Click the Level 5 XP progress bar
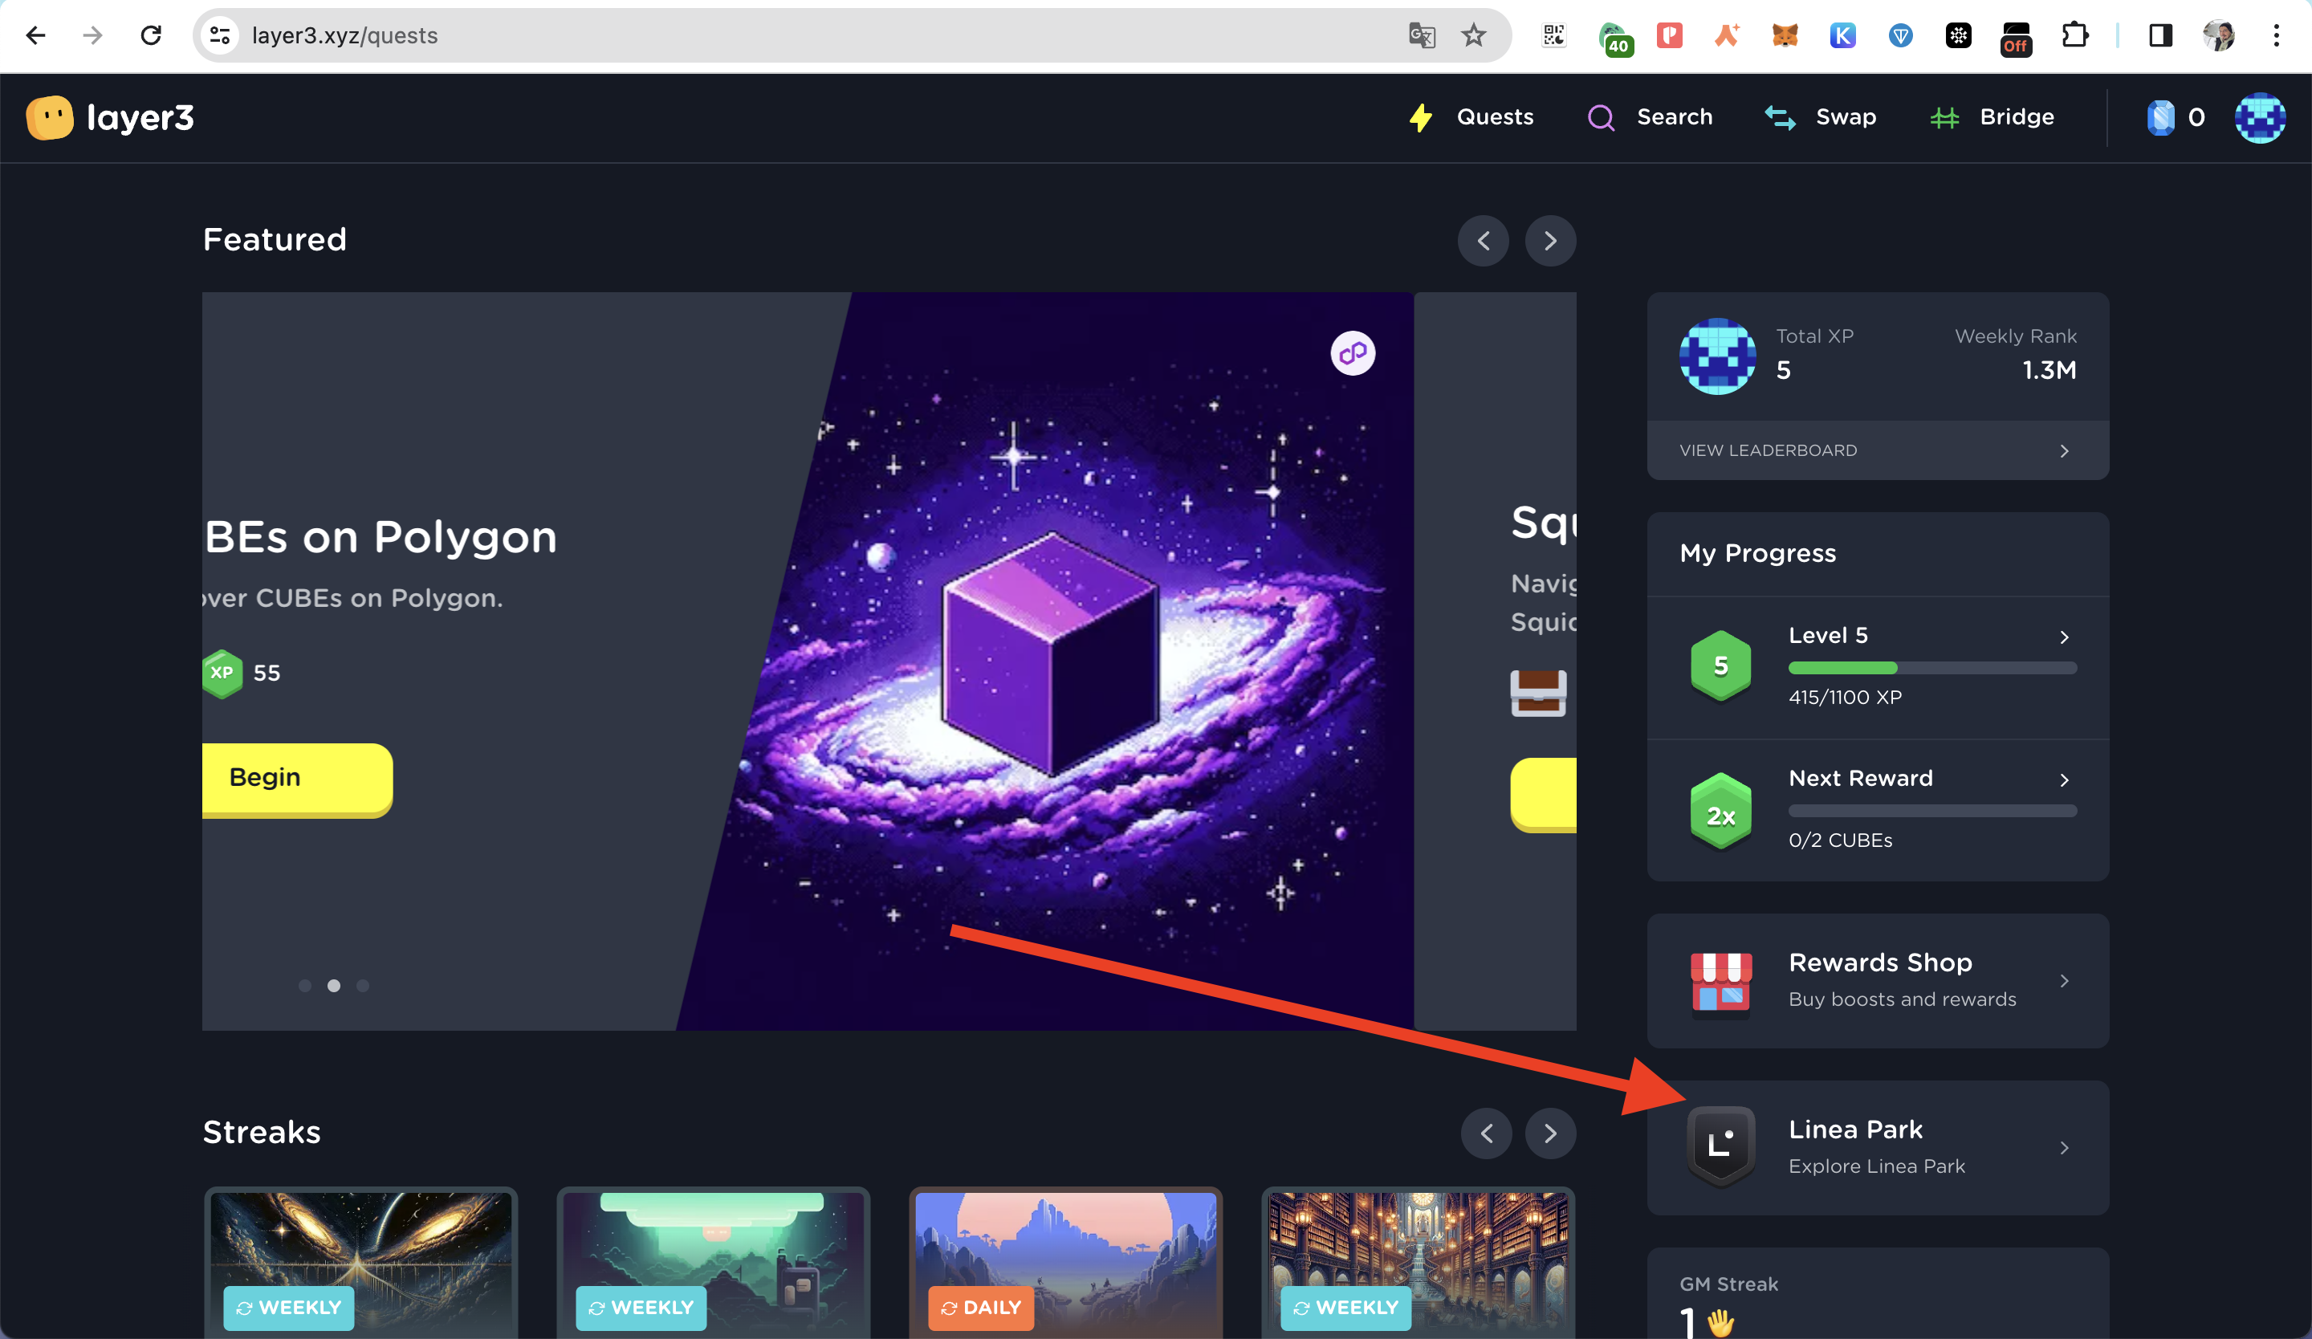Screen dimensions: 2312x1339 [x=1932, y=668]
